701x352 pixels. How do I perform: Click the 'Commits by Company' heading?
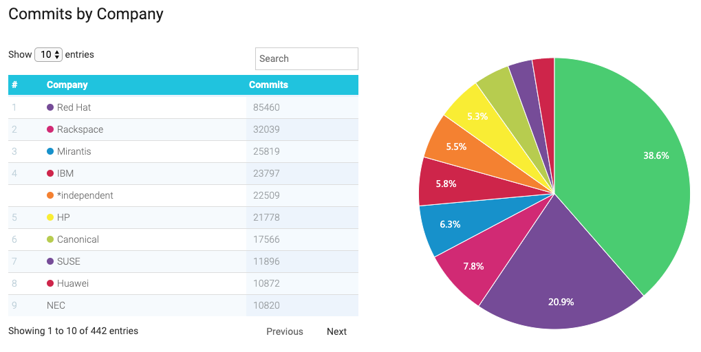click(x=86, y=14)
